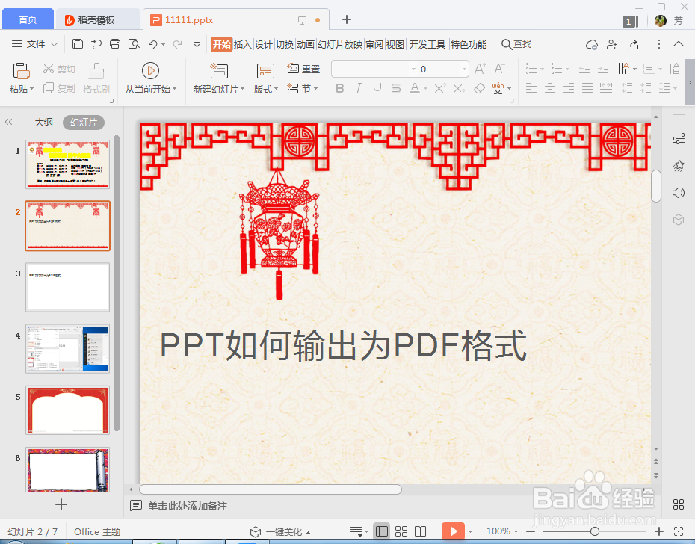Toggle bold formatting with the B button
The height and width of the screenshot is (544, 695).
(340, 88)
